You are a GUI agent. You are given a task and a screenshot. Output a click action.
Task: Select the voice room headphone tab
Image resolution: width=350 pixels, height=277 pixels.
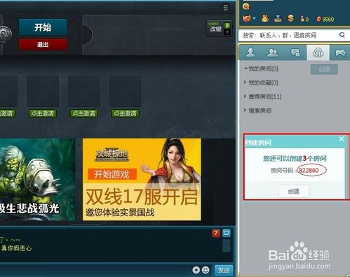[318, 52]
